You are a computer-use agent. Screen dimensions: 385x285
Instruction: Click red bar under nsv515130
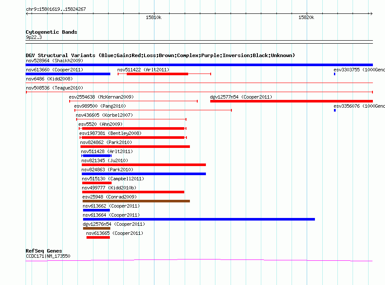click(97, 183)
